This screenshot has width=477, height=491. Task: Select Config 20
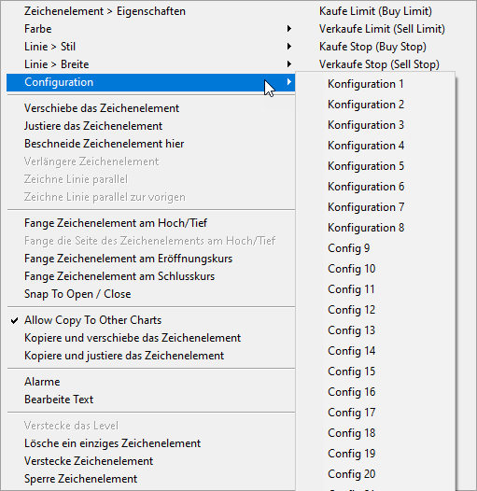click(x=375, y=474)
